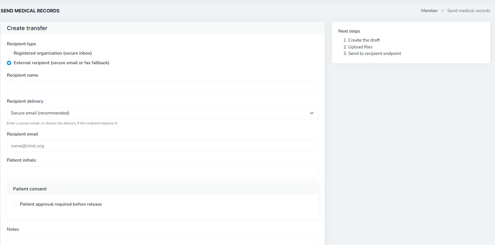Click into the Patient initials field

click(x=162, y=172)
